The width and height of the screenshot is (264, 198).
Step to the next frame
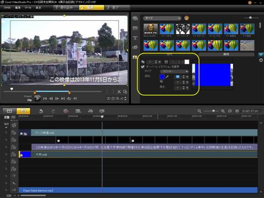click(x=57, y=98)
